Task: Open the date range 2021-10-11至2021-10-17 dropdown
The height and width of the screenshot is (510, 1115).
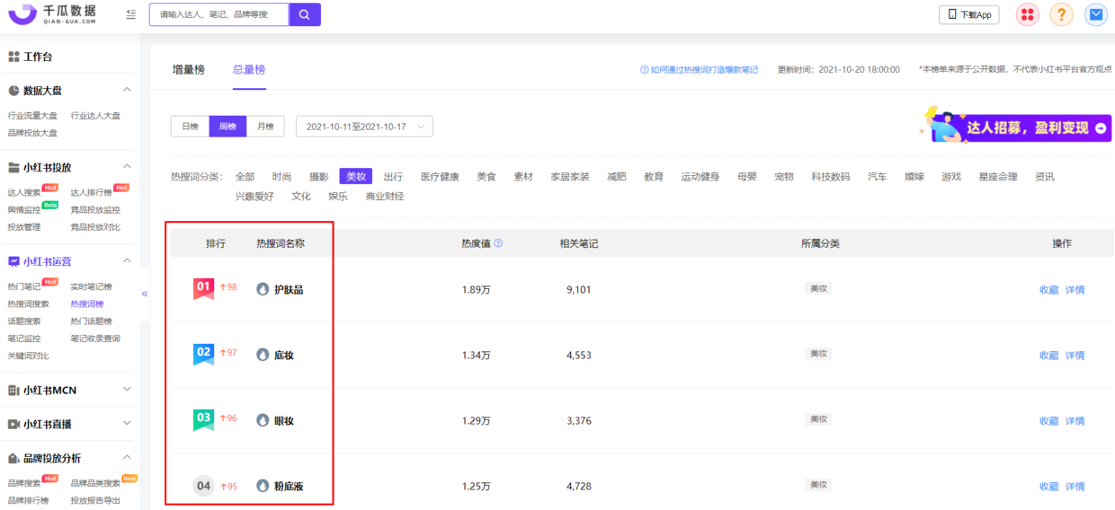Action: 364,127
